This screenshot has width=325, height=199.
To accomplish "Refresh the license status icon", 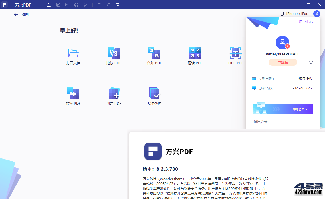I will [310, 62].
